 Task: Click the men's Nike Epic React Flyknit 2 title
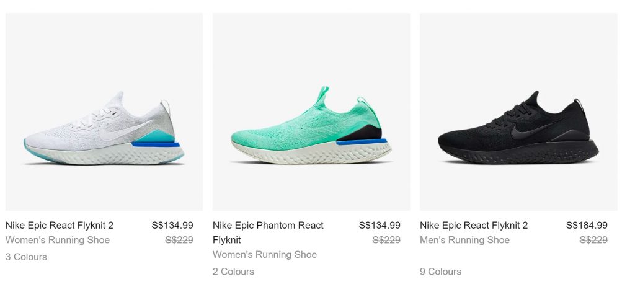click(474, 226)
